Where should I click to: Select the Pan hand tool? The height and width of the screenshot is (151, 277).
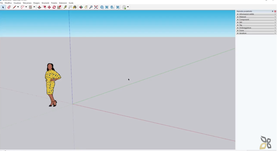tap(86, 7)
